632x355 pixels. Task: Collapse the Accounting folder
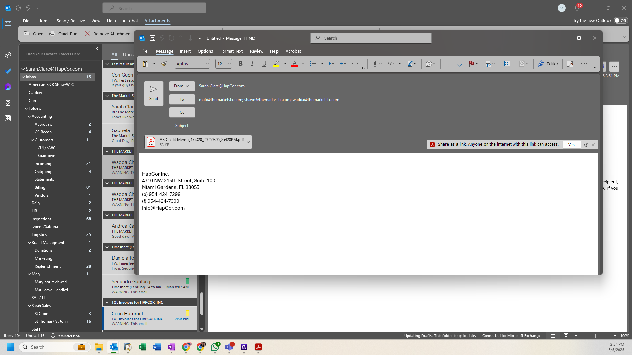29,116
